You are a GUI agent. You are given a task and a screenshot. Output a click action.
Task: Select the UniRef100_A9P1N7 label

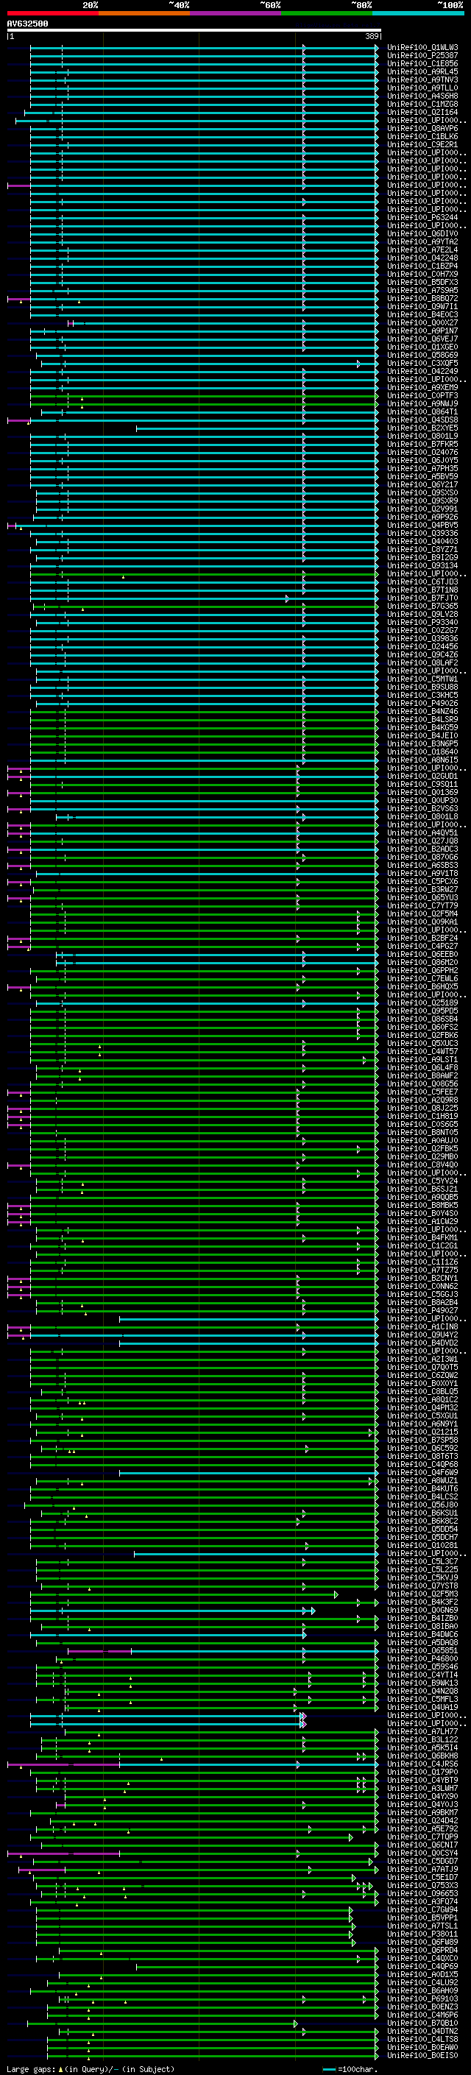(422, 331)
